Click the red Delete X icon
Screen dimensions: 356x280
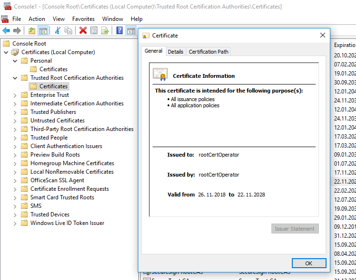(83, 30)
